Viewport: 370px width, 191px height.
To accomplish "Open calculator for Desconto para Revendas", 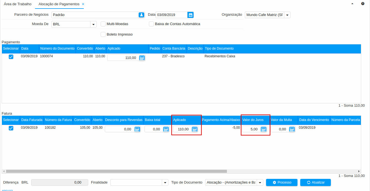I will pos(137,129).
